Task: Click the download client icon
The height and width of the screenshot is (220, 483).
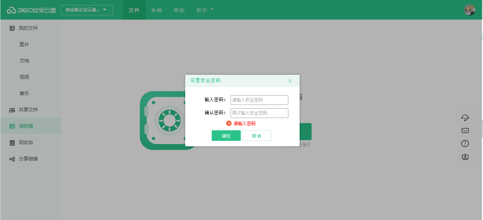Action: [465, 156]
